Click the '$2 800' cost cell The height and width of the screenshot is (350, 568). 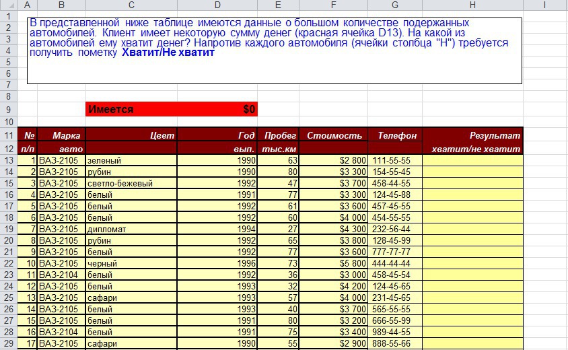(x=333, y=160)
